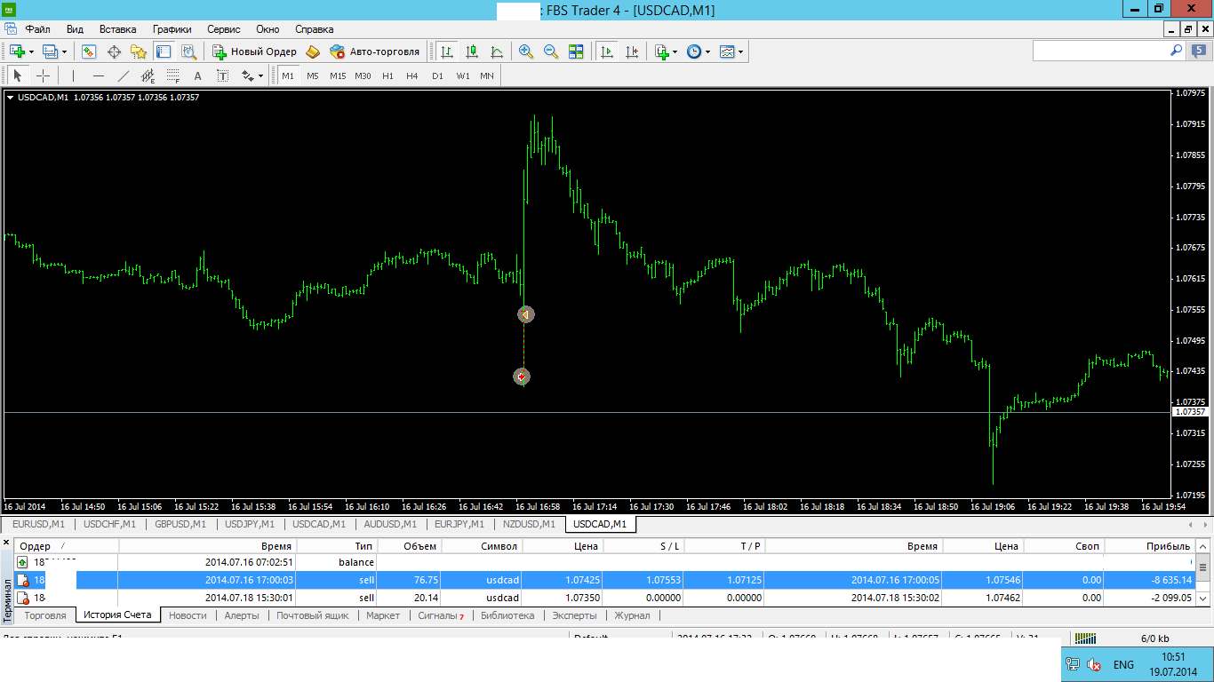Open the Navigator panel star-folder icon
Screen dimensions: 1214x682
(x=139, y=52)
